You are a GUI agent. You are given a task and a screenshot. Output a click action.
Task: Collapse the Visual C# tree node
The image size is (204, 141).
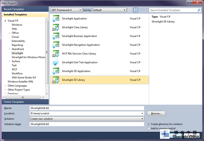pyautogui.click(x=5, y=21)
